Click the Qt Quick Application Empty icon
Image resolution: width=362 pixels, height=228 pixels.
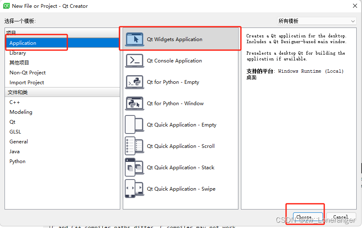(x=135, y=125)
